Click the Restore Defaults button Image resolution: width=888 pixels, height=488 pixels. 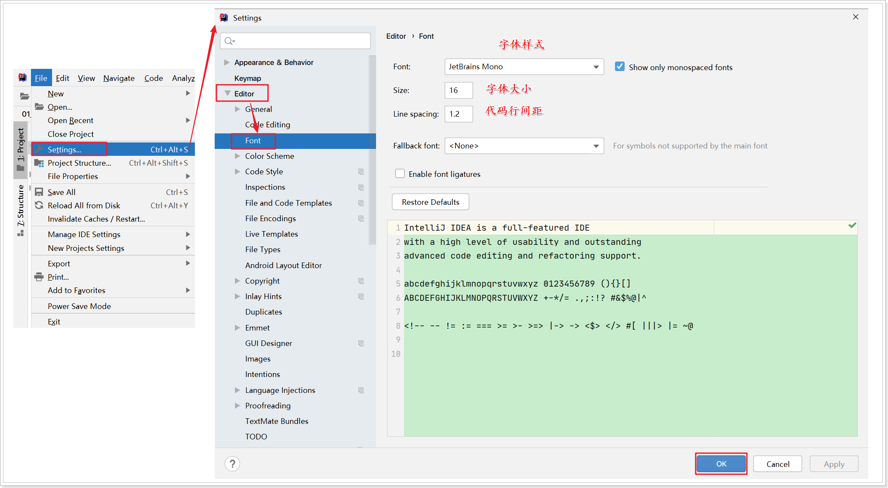[x=430, y=202]
